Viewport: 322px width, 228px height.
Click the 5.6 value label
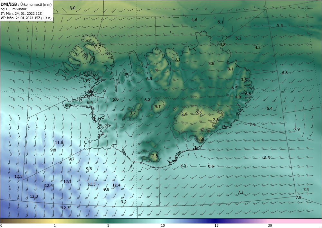[x=116, y=99]
